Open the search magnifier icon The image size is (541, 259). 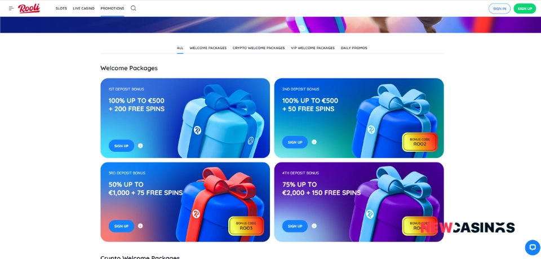(x=133, y=8)
